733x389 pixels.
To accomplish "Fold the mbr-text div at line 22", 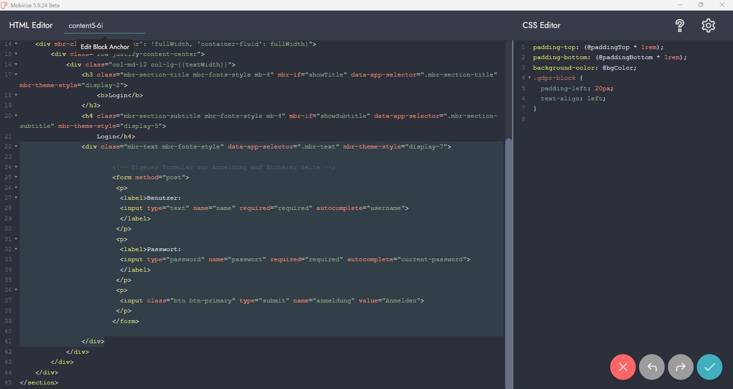I will [x=16, y=147].
